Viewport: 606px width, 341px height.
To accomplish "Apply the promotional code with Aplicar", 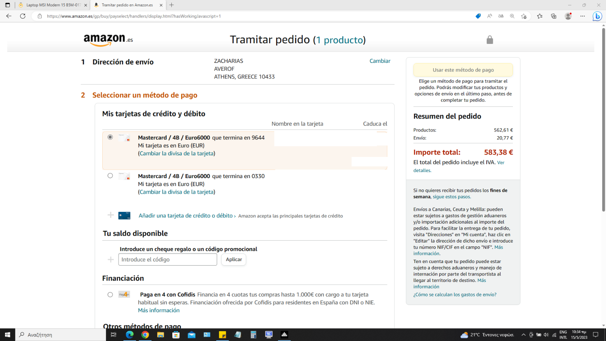I will [234, 260].
